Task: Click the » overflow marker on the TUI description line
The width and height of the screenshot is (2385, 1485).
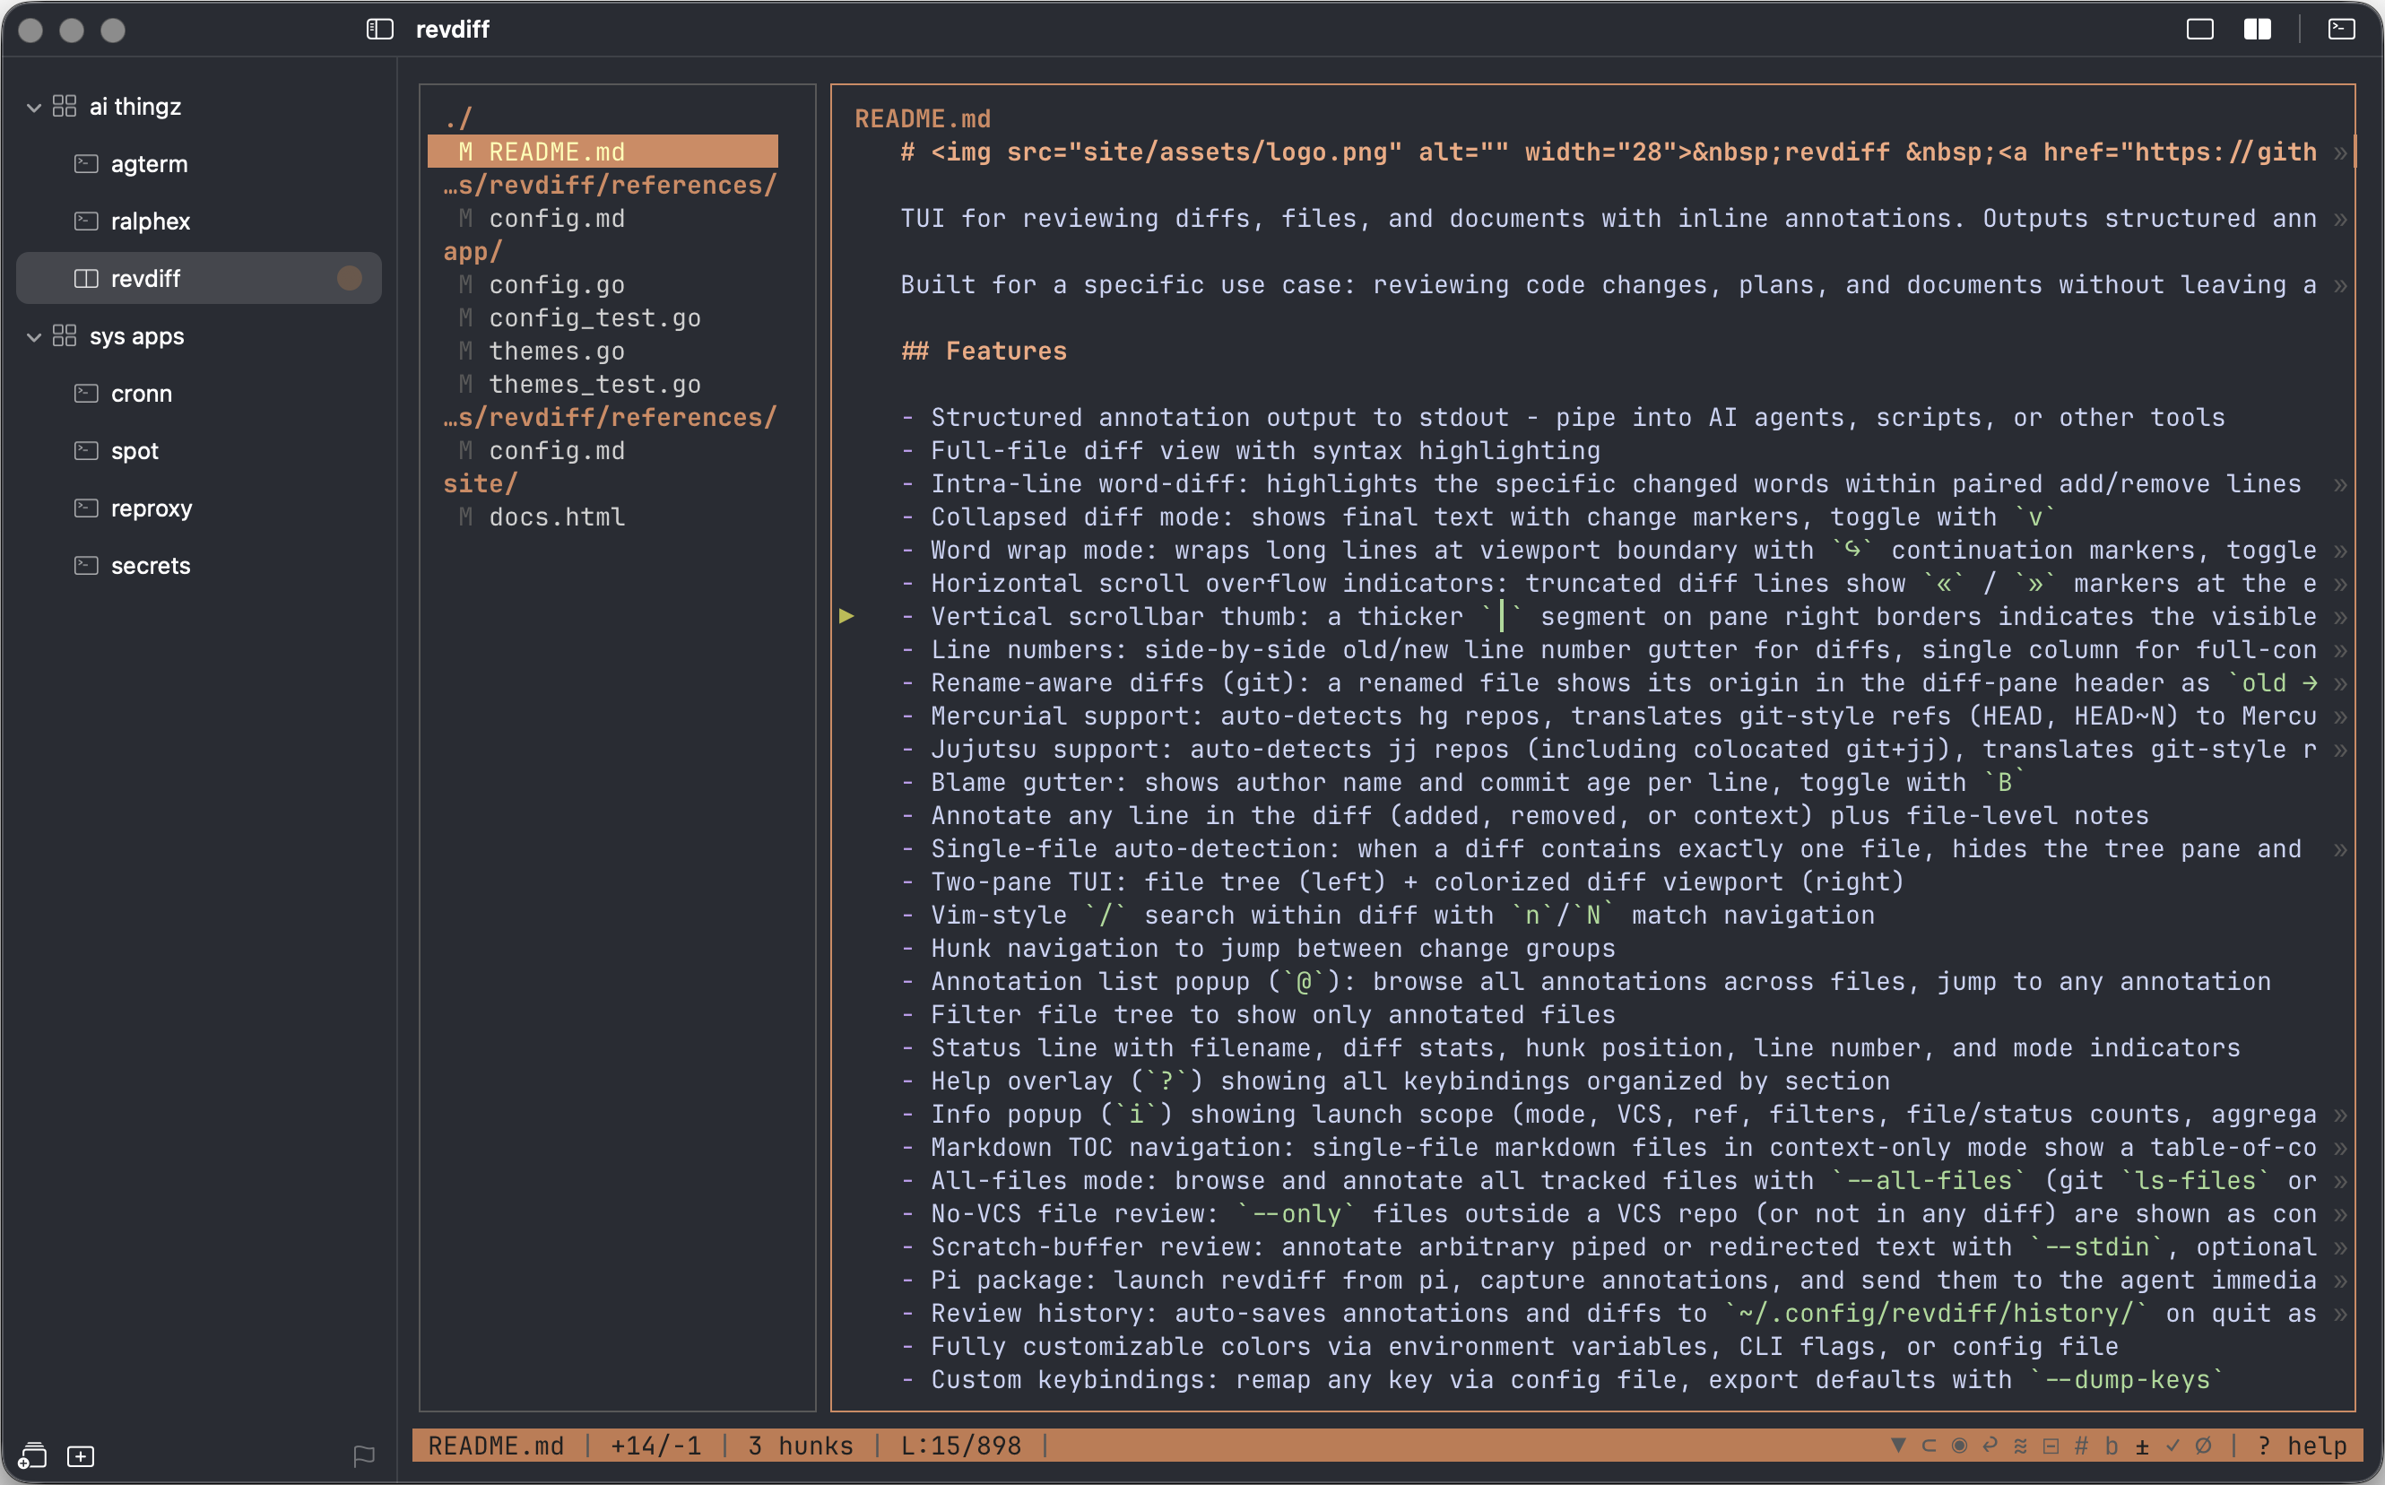Action: coord(2340,219)
